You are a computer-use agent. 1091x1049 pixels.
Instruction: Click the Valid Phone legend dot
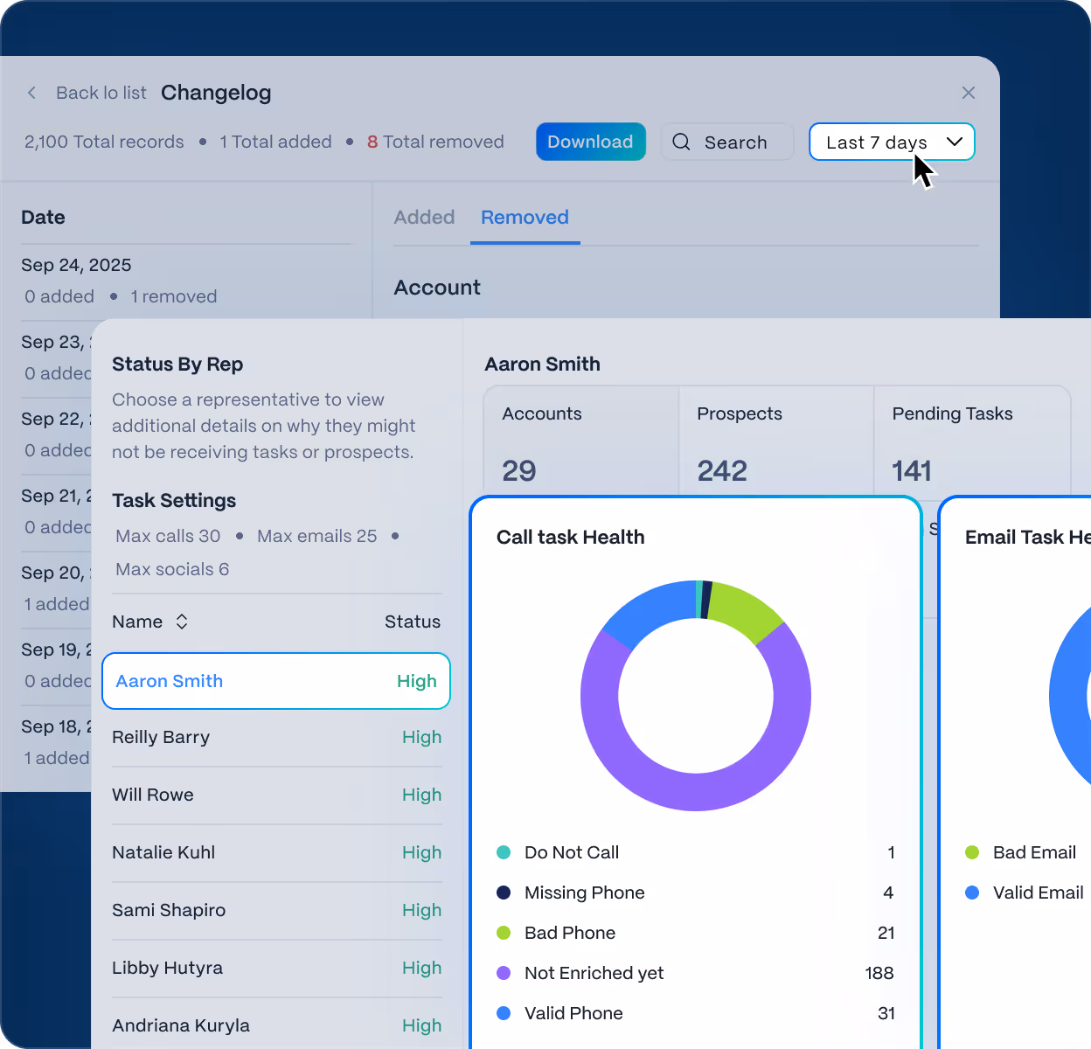tap(504, 1013)
